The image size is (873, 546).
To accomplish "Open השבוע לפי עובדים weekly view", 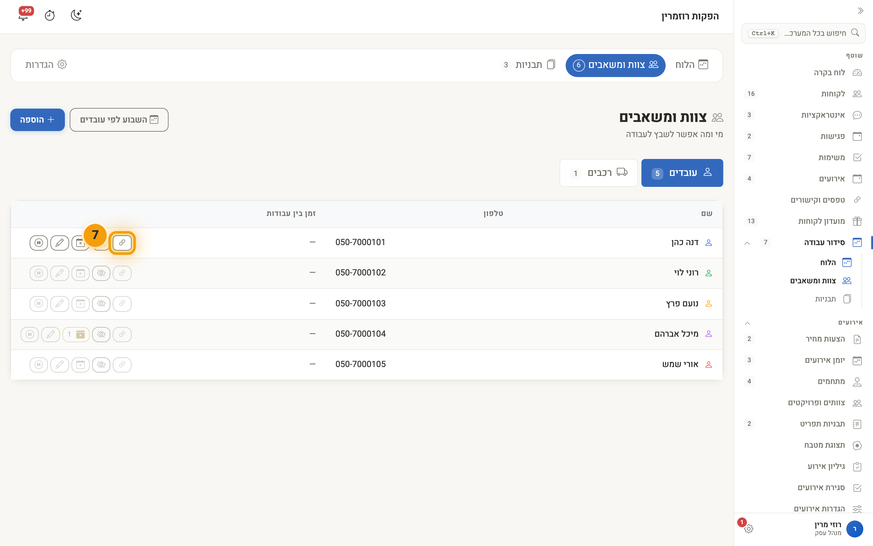I will click(x=119, y=120).
